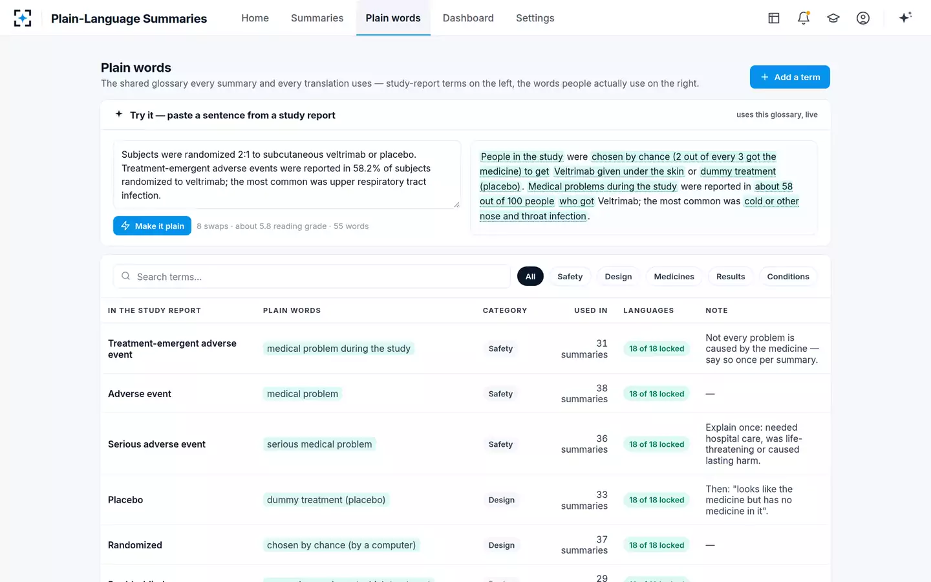Click the app logo icon
This screenshot has width=931, height=582.
pyautogui.click(x=23, y=18)
